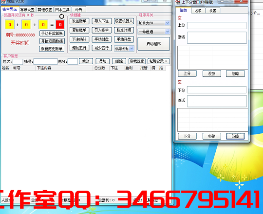Click the circular refresh arrow icon
This screenshot has height=214, width=263.
pyautogui.click(x=62, y=16)
